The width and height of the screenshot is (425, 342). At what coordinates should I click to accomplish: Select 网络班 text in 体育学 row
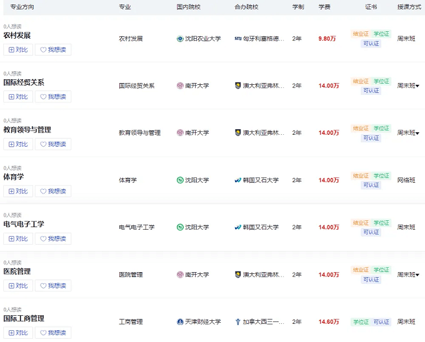[406, 180]
